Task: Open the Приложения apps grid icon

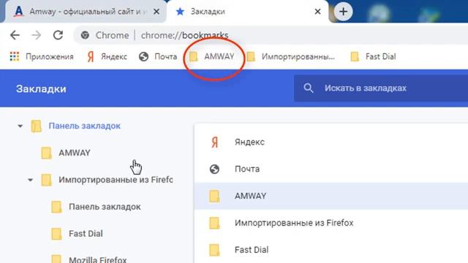Action: (15, 56)
